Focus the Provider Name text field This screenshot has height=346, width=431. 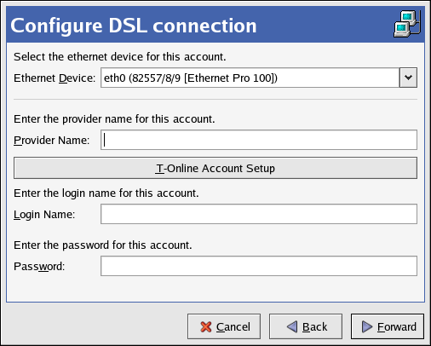259,140
